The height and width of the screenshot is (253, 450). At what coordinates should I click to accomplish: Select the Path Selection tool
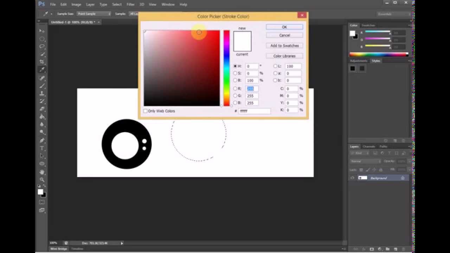coord(42,156)
